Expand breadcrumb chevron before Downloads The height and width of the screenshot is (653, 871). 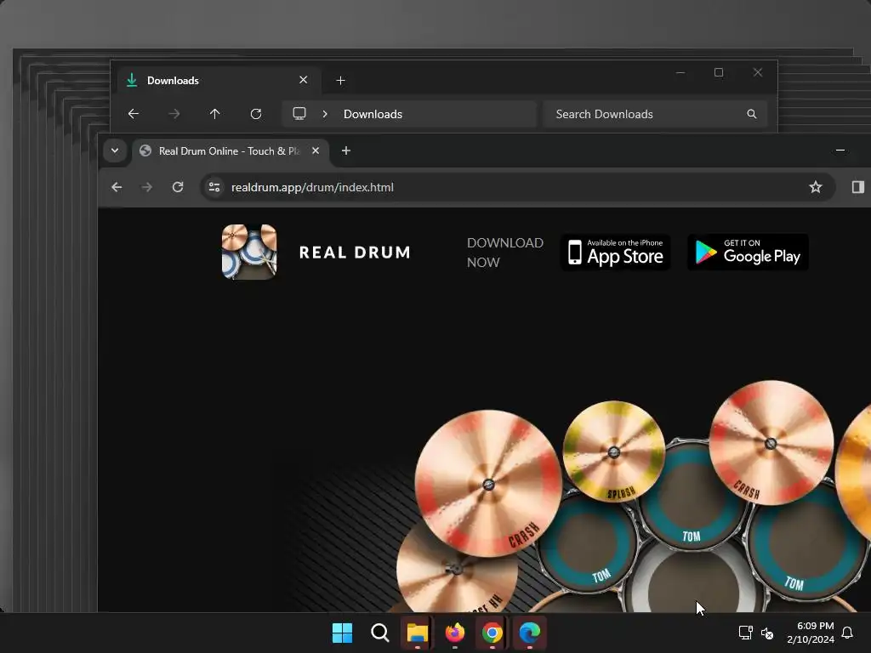[x=325, y=114]
